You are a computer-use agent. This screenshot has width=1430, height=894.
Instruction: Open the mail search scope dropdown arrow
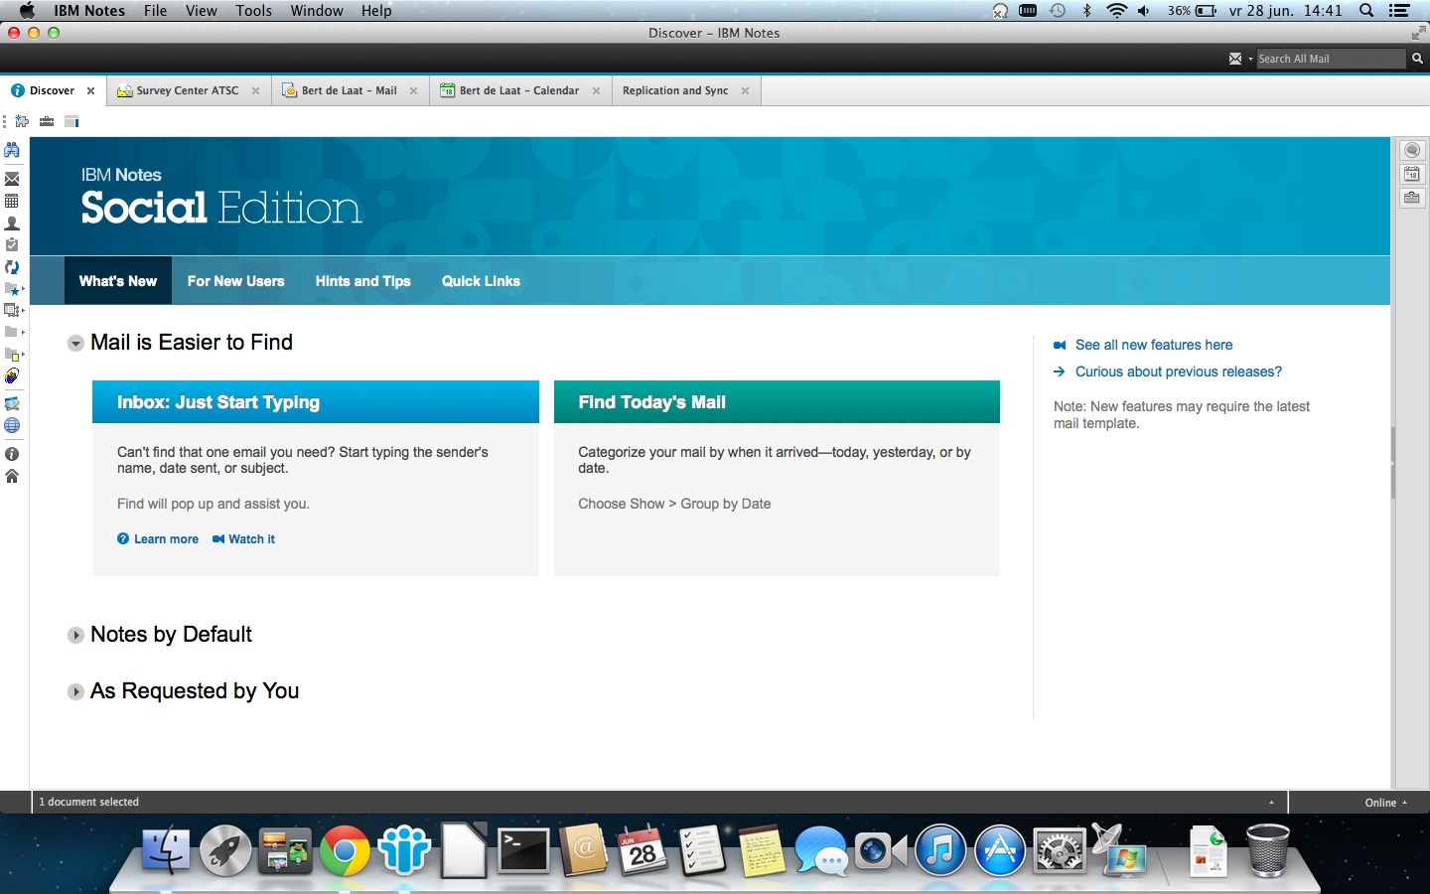(1250, 59)
